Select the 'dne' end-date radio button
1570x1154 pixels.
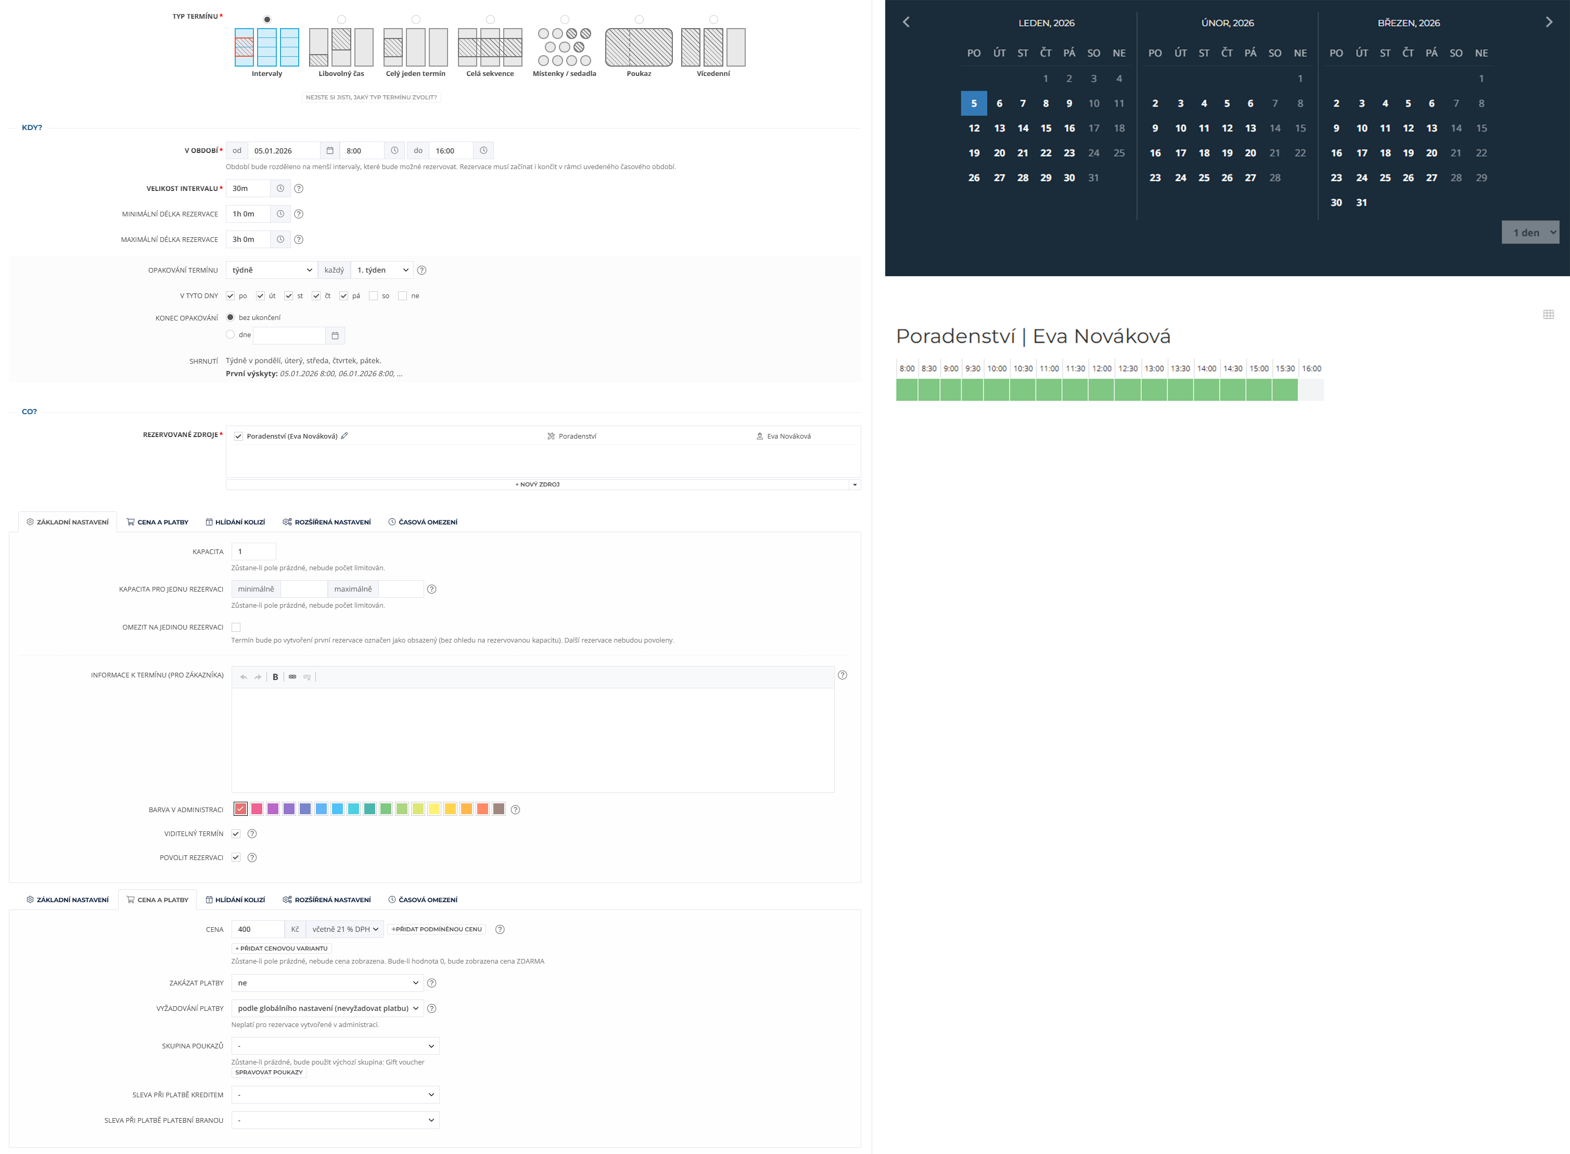[231, 335]
